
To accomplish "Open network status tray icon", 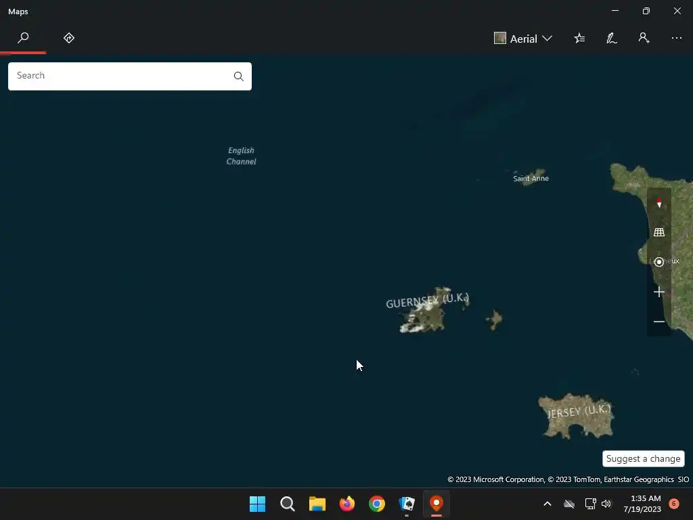I will click(x=590, y=504).
